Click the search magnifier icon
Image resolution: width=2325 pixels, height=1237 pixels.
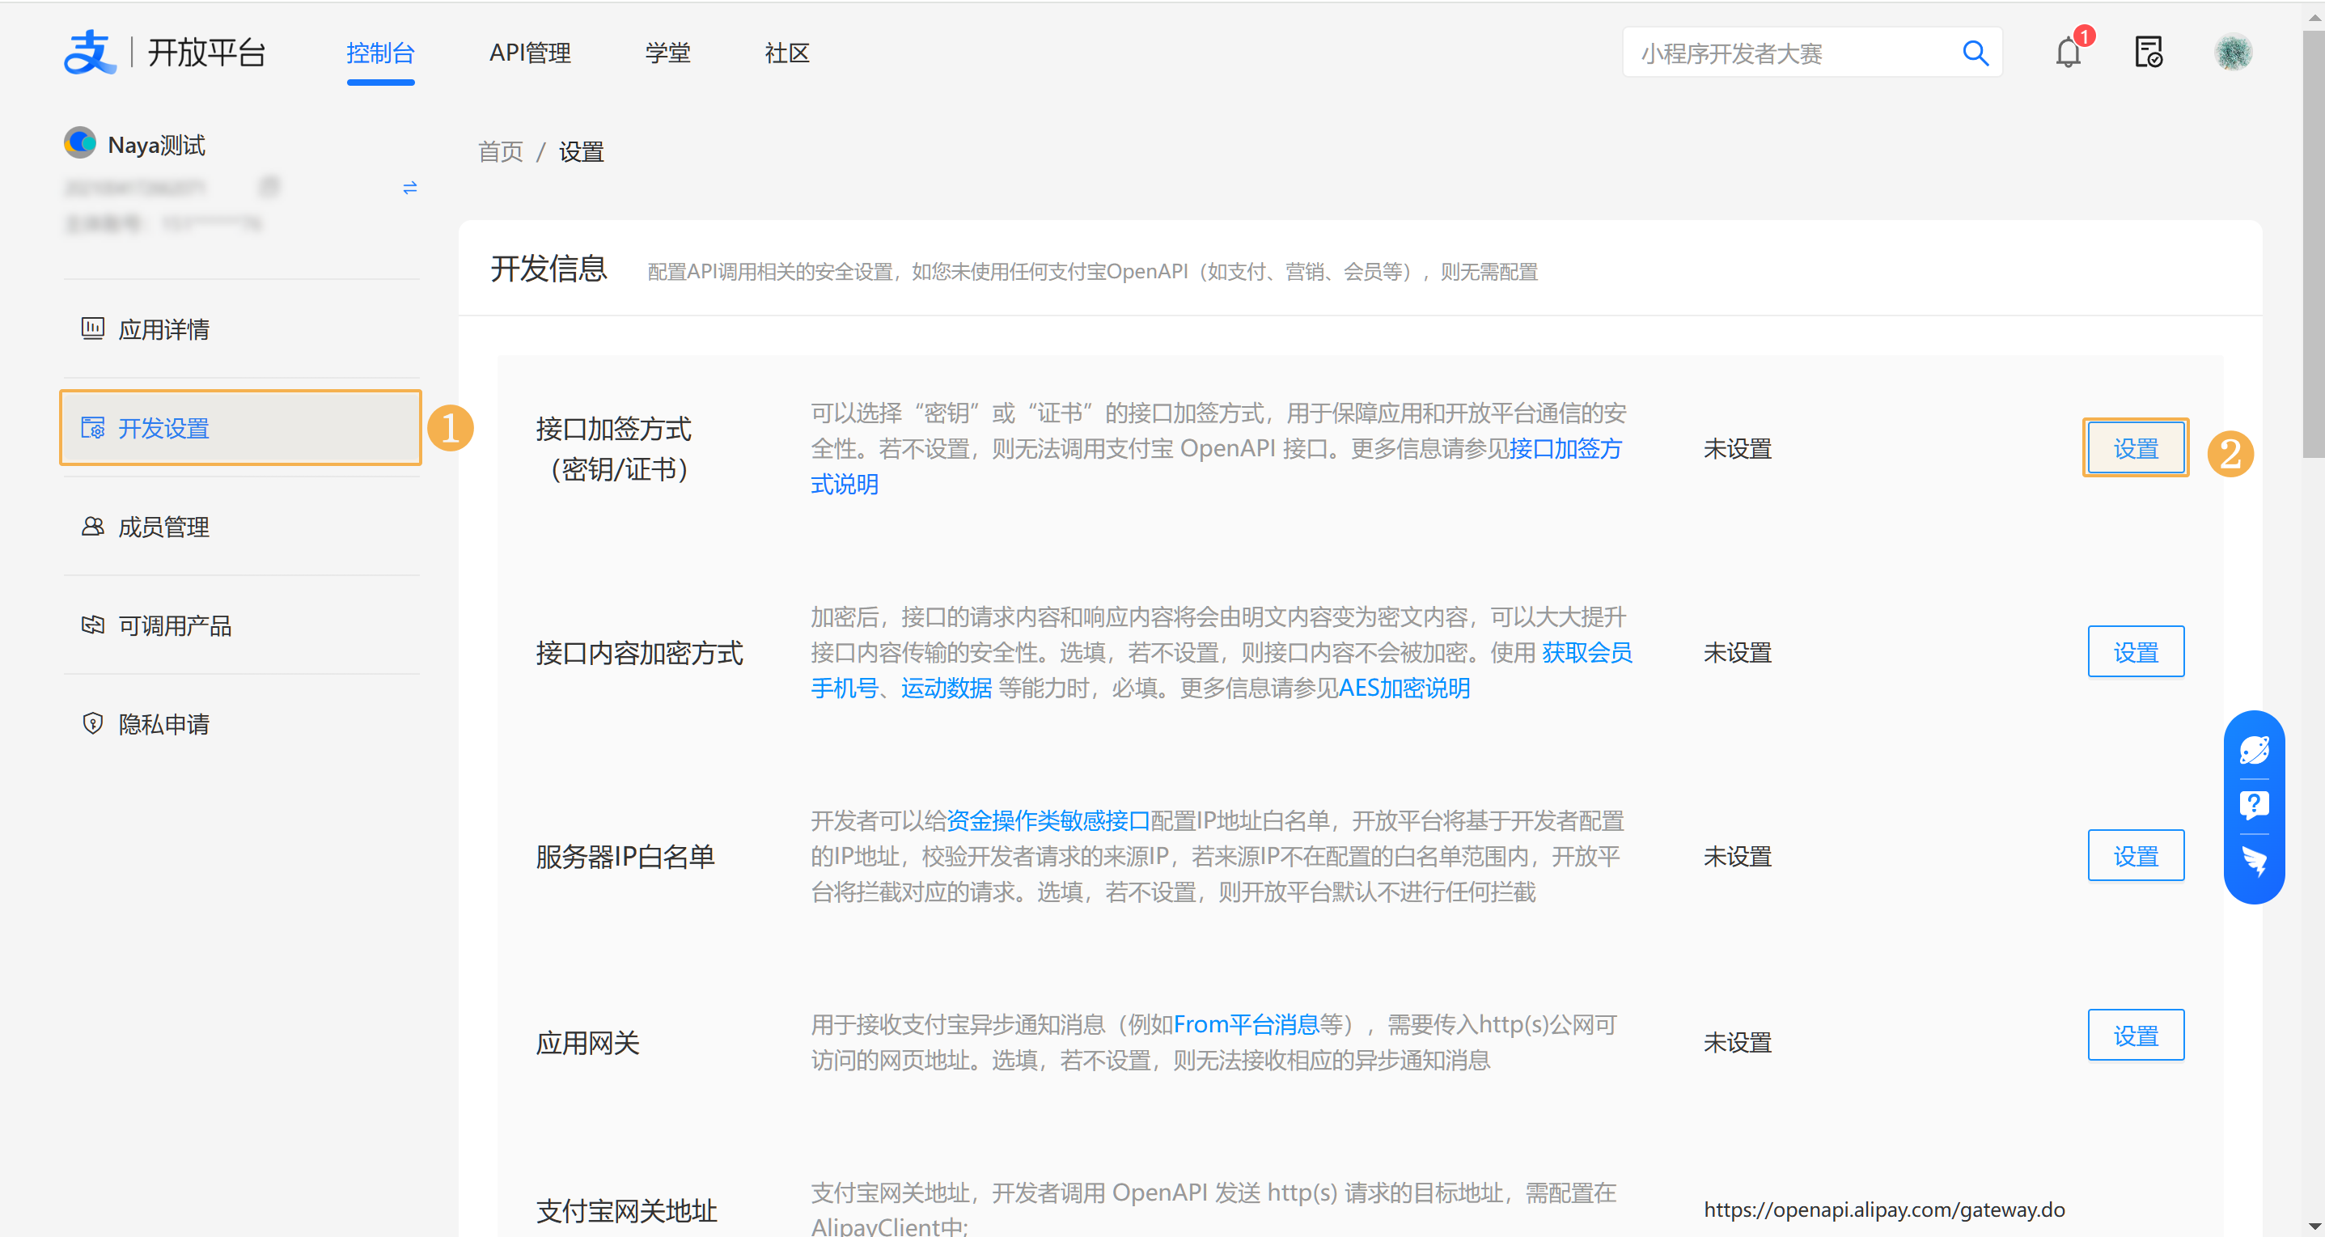coord(1975,53)
